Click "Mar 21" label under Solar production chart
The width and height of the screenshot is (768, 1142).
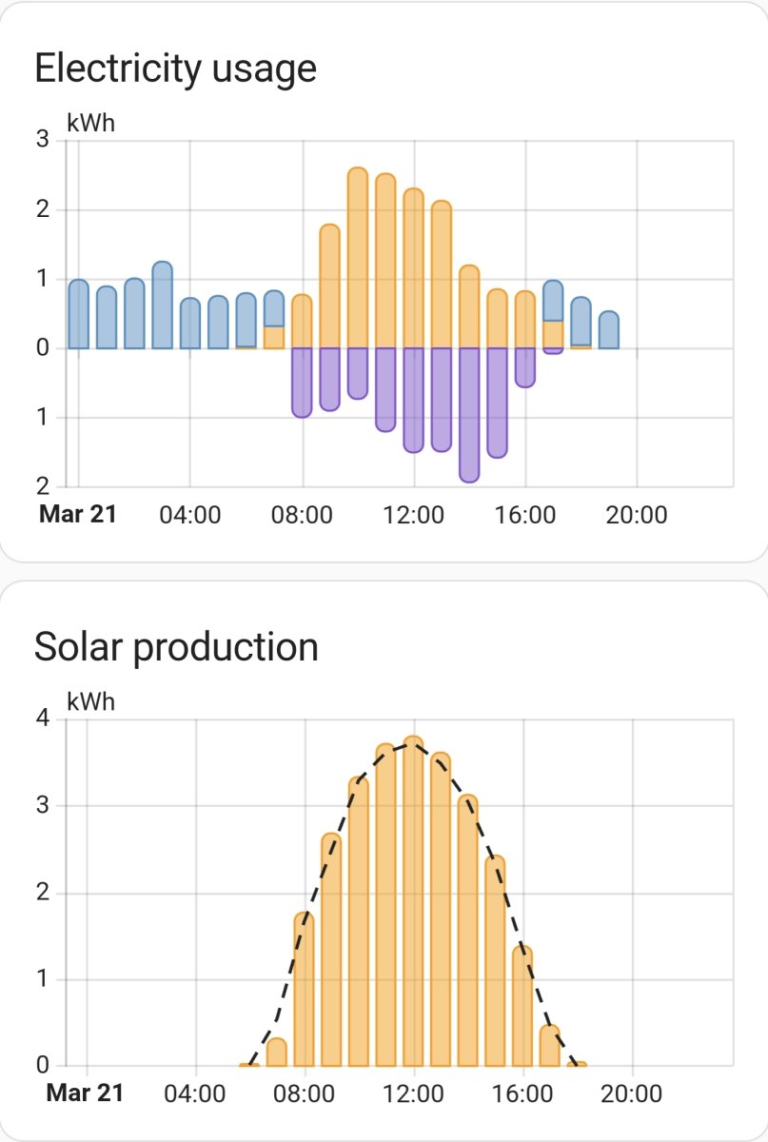pos(85,1093)
